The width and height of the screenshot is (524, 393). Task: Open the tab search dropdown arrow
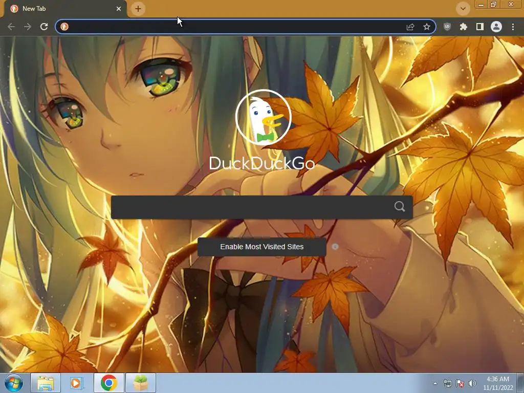click(x=463, y=9)
